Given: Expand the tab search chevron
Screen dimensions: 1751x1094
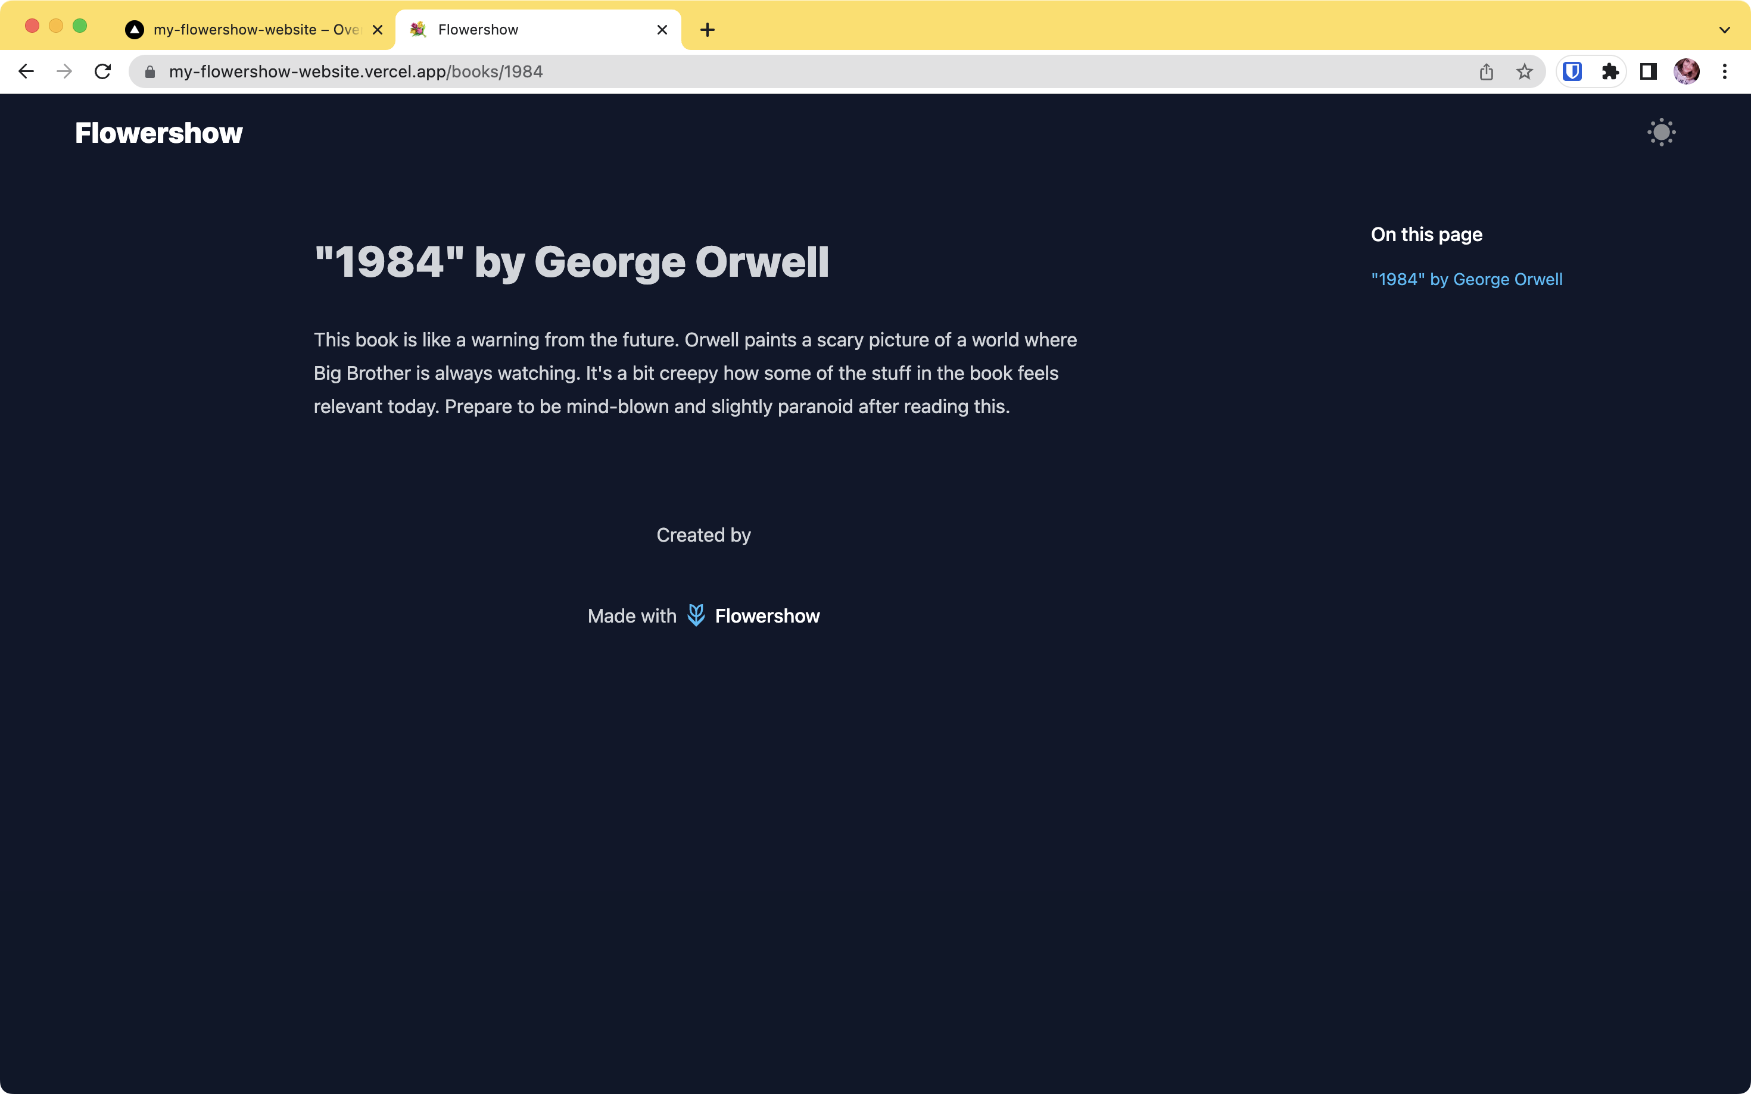Looking at the screenshot, I should point(1724,30).
